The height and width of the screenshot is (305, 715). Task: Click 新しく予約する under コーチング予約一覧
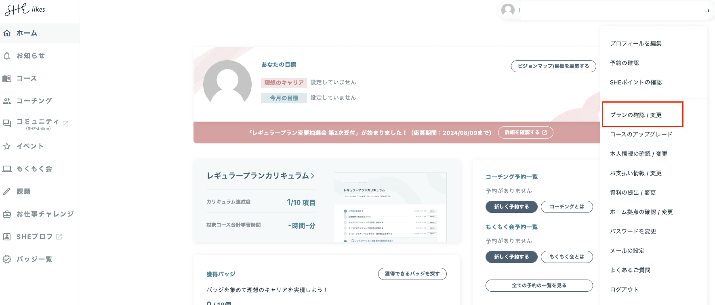pos(511,207)
